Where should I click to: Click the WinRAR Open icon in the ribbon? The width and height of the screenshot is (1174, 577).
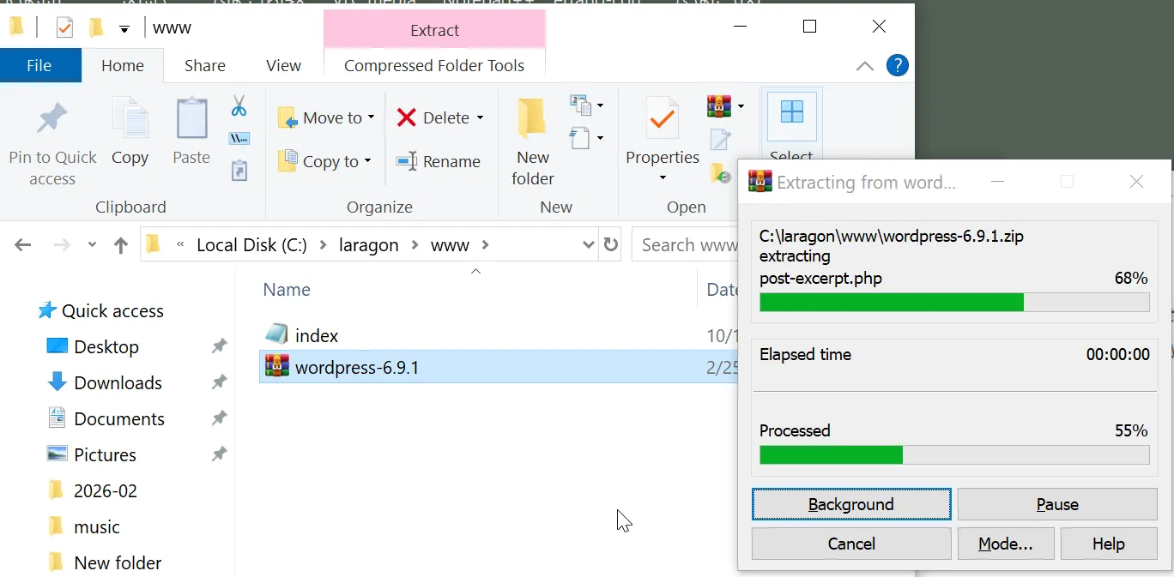(x=719, y=106)
